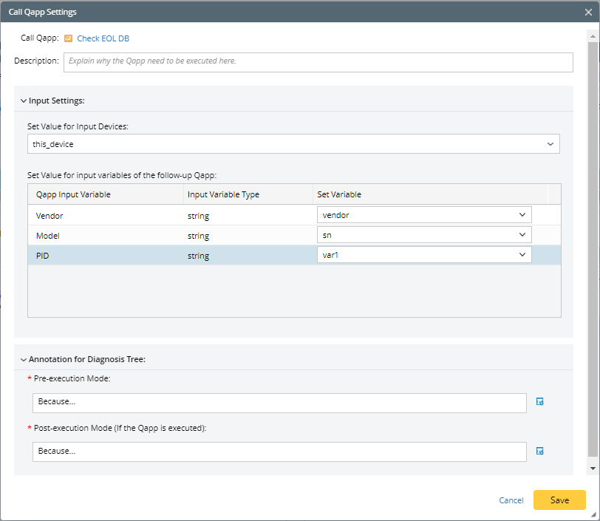Open the Check EOL DB link
Screen dimensions: 600x521
103,38
